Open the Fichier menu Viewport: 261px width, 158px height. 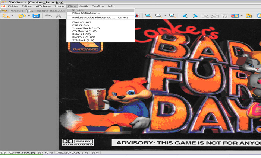pyautogui.click(x=13, y=6)
